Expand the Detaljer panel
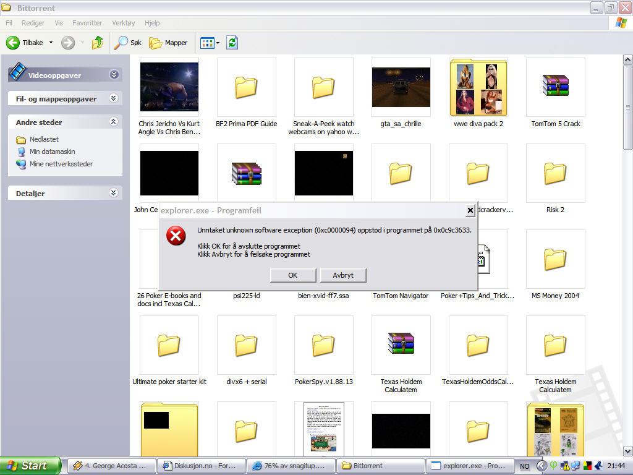This screenshot has width=633, height=475. pyautogui.click(x=114, y=193)
